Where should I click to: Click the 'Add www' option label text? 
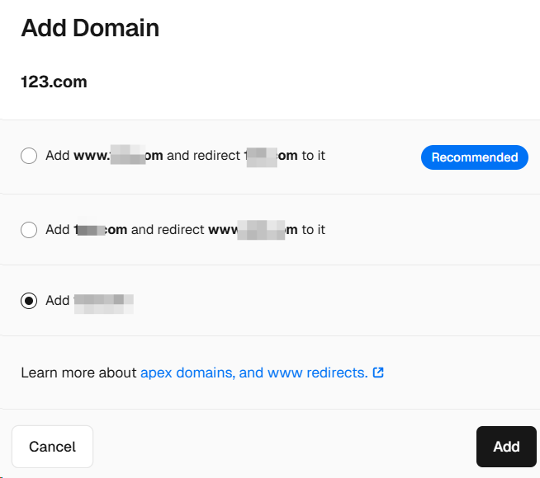point(77,156)
